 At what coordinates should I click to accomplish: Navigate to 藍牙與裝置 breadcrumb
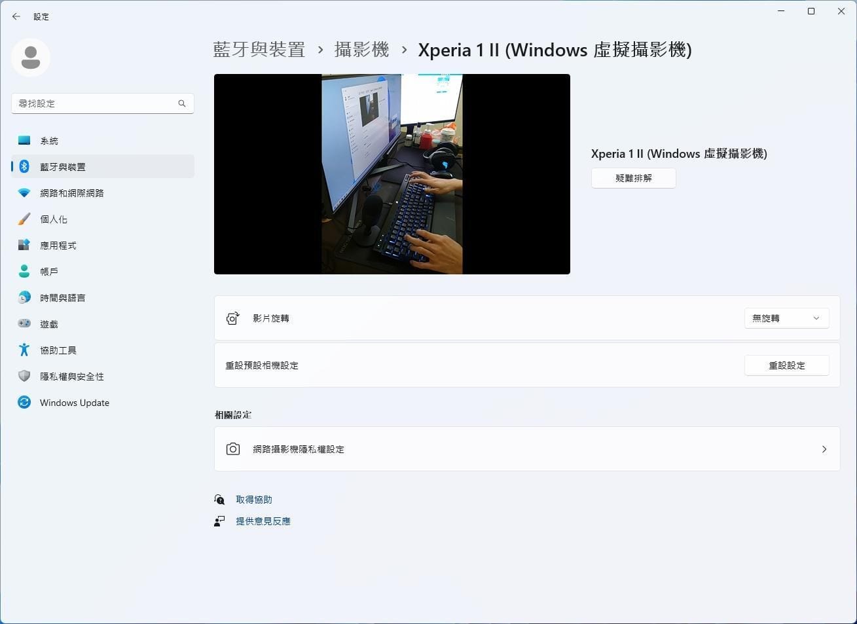pyautogui.click(x=259, y=50)
